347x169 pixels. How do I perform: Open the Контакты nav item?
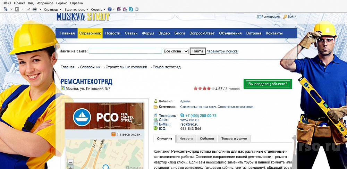click(274, 33)
